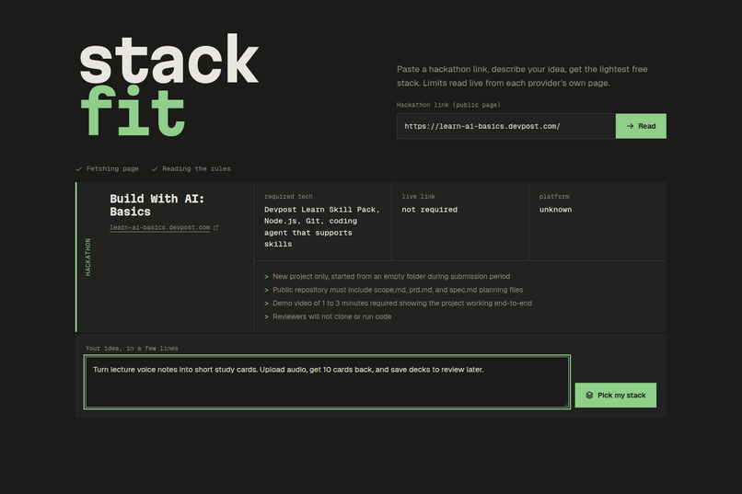Click the 'Devpost Learn Skill Pack' tech text
Viewport: 742px width, 494px height.
point(322,210)
